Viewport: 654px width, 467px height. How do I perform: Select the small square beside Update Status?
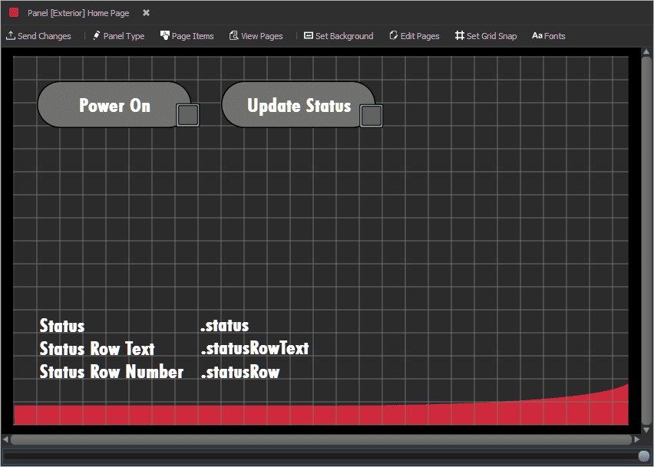pyautogui.click(x=372, y=115)
